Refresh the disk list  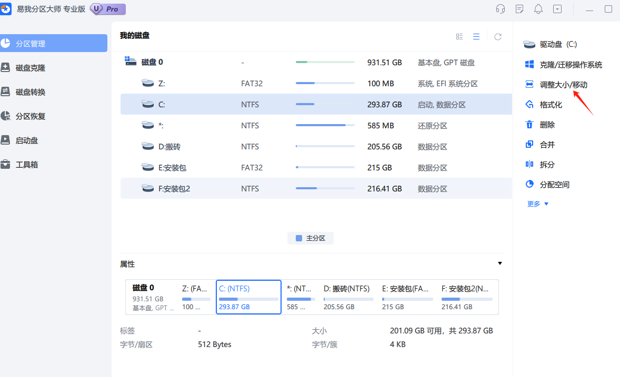[x=498, y=36]
